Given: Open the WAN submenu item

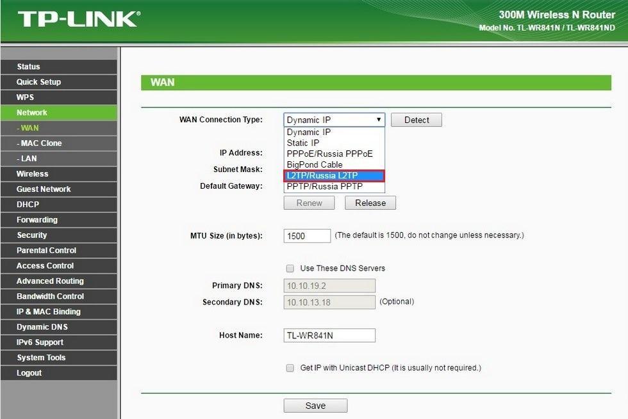Looking at the screenshot, I should click(58, 128).
